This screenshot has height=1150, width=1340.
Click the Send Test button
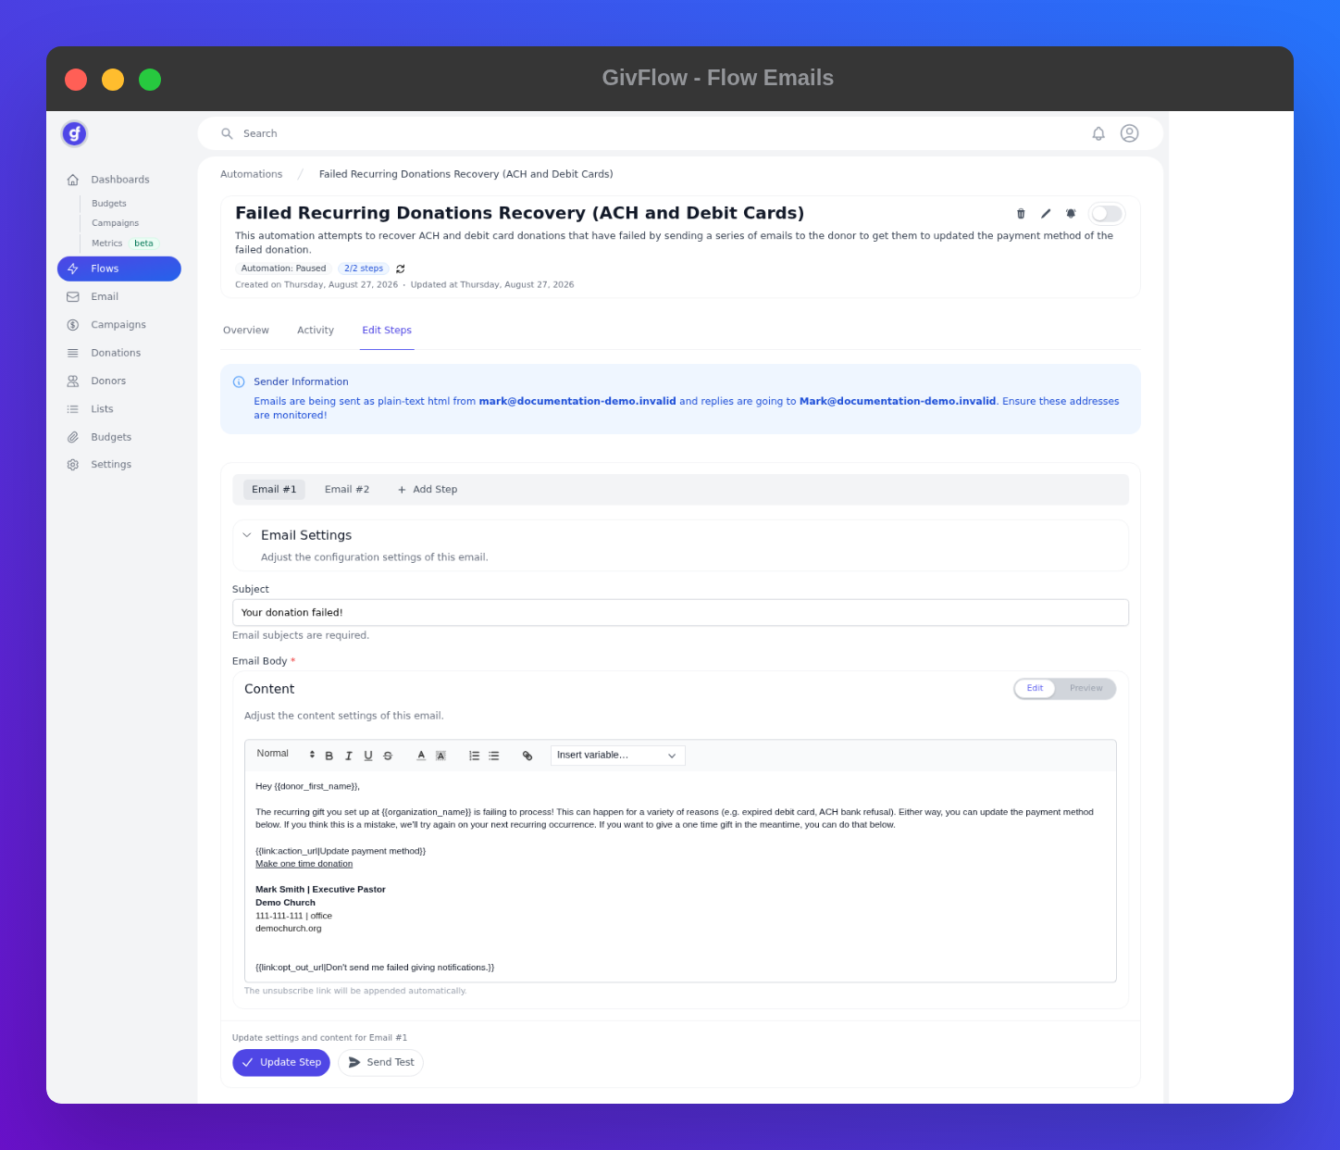point(381,1063)
